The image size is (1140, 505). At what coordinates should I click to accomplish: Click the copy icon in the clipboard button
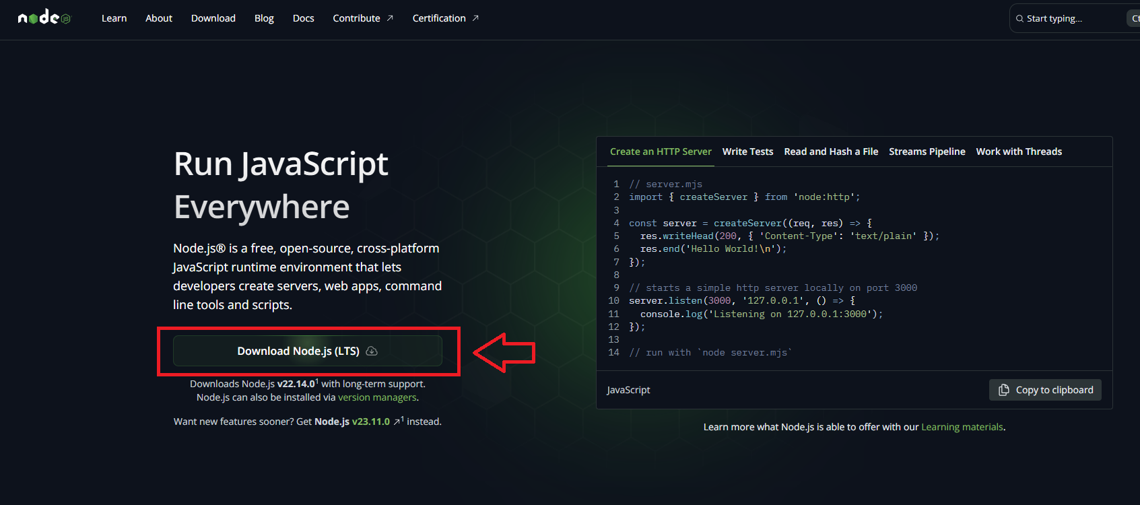1003,390
